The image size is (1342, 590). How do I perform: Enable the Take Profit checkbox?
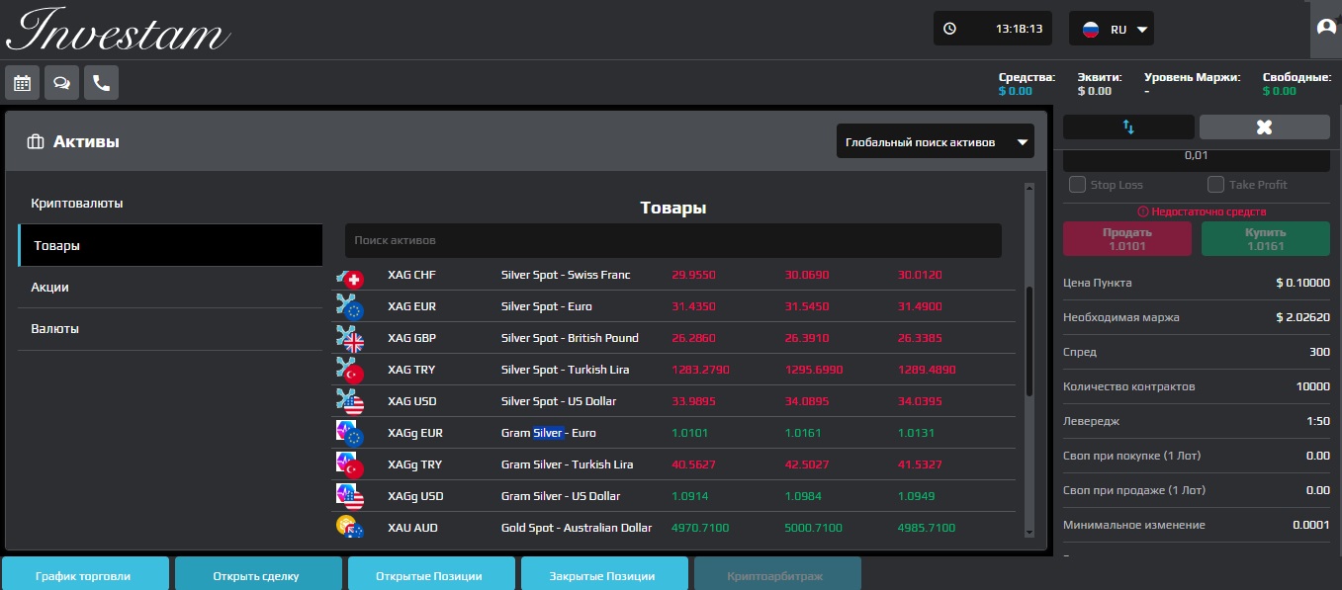pos(1215,185)
